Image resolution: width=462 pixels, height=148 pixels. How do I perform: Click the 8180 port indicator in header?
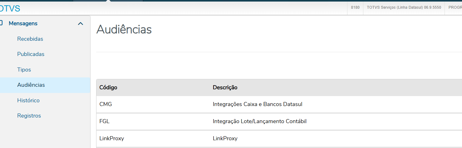(x=355, y=7)
